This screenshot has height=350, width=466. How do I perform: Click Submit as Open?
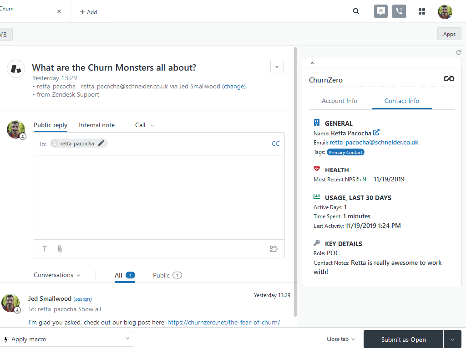(x=403, y=339)
